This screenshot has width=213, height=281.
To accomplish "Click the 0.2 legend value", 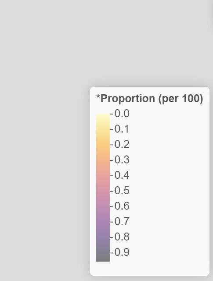I will click(x=122, y=144).
